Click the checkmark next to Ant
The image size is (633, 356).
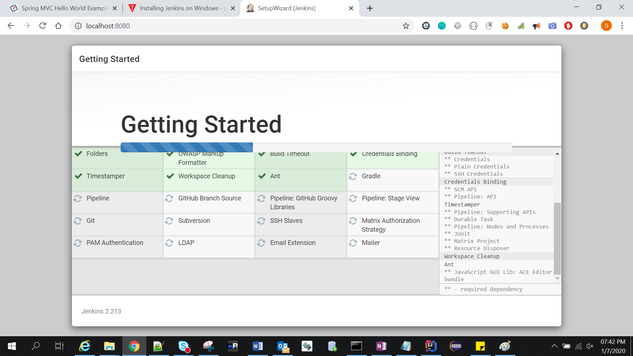262,176
